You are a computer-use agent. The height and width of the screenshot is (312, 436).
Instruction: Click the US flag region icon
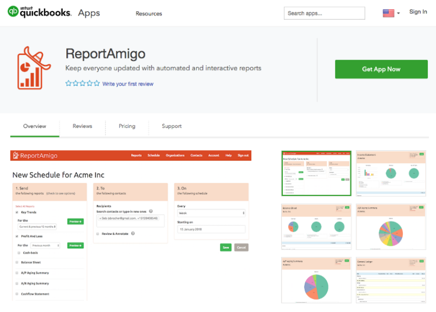[388, 13]
